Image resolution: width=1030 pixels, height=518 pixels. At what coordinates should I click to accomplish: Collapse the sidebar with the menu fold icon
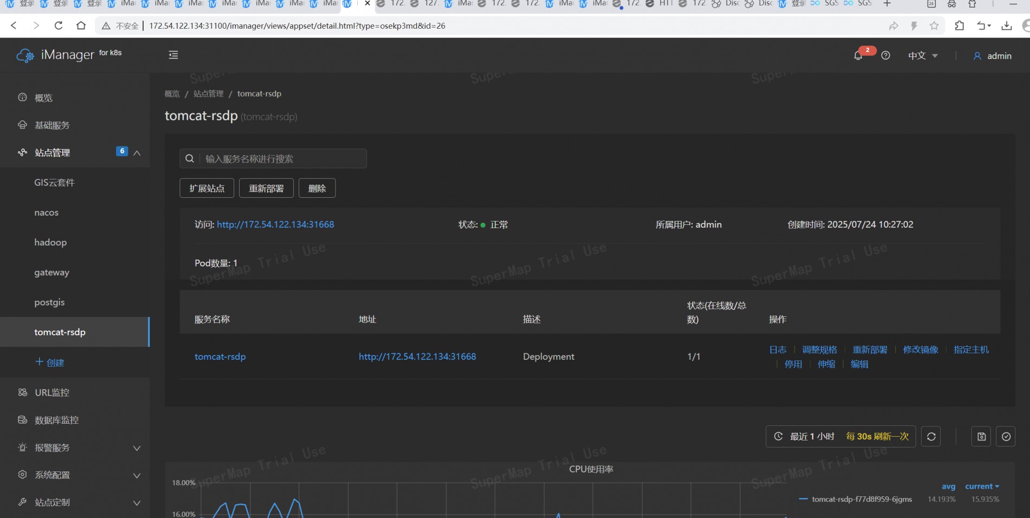point(173,55)
